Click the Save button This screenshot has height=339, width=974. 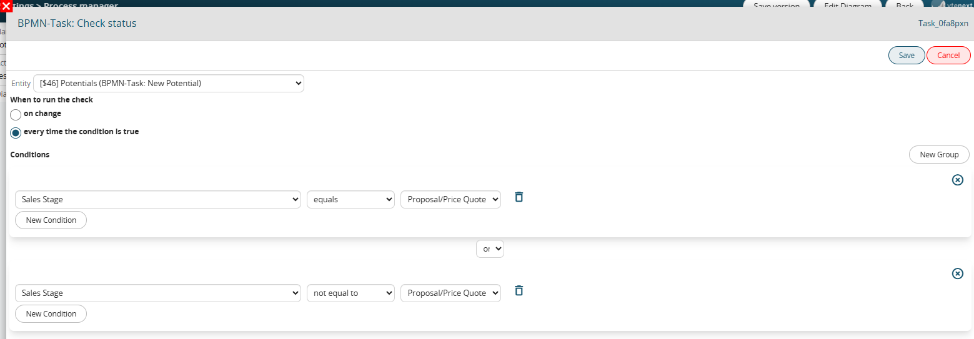(907, 56)
